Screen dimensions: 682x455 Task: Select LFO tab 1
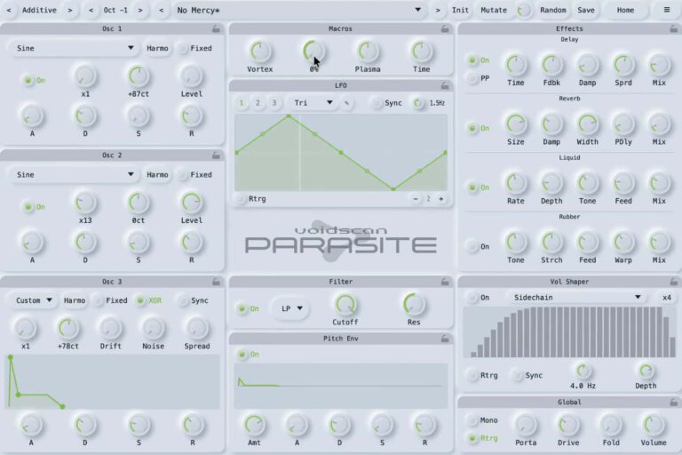tap(242, 103)
